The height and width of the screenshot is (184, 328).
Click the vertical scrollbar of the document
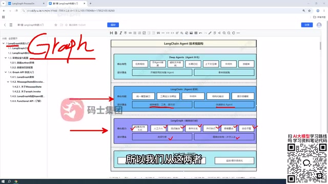pyautogui.click(x=320, y=46)
